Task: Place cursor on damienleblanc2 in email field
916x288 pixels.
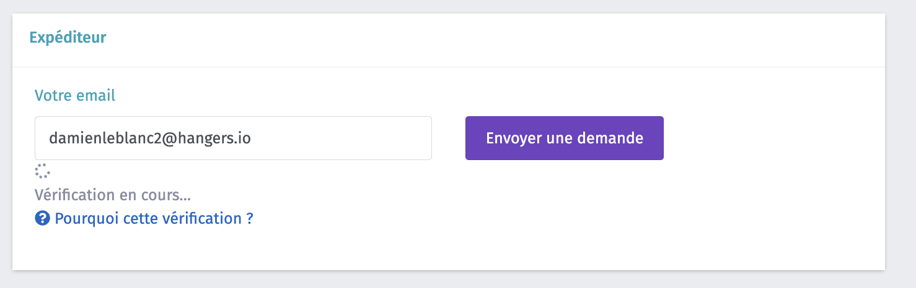Action: coord(104,138)
